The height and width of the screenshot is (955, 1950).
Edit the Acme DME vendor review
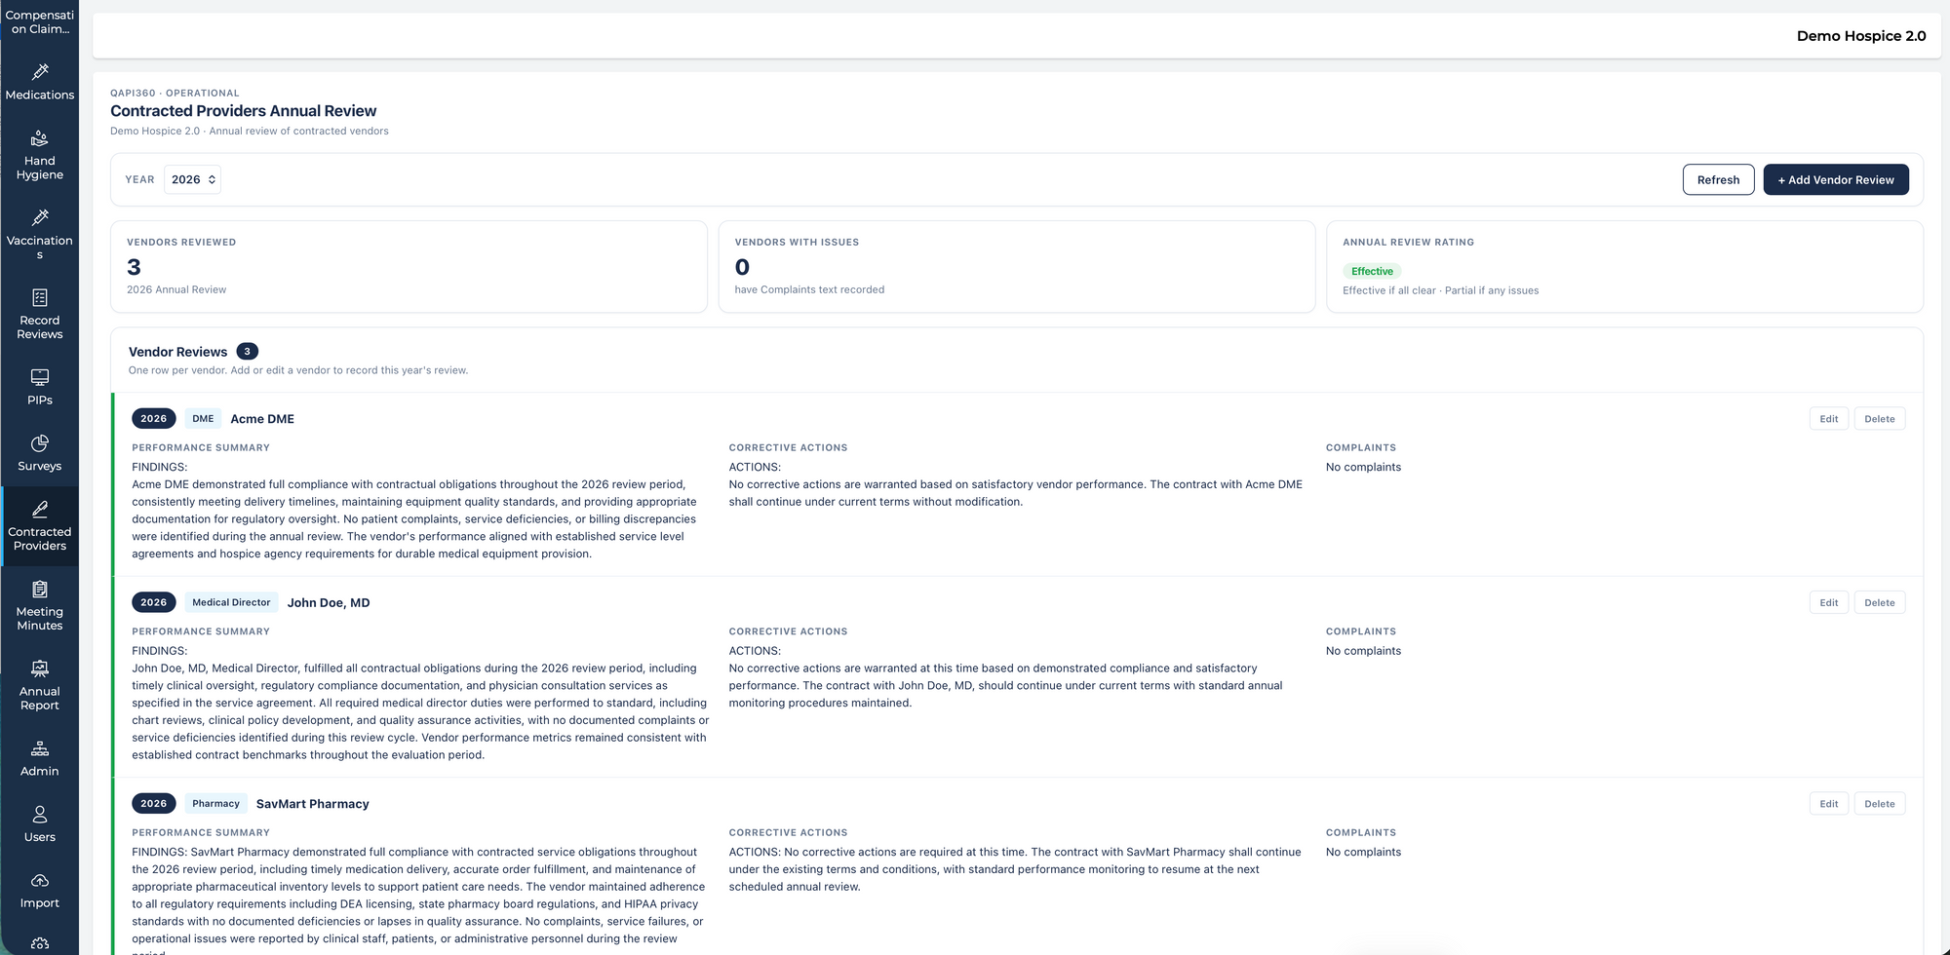(x=1829, y=419)
